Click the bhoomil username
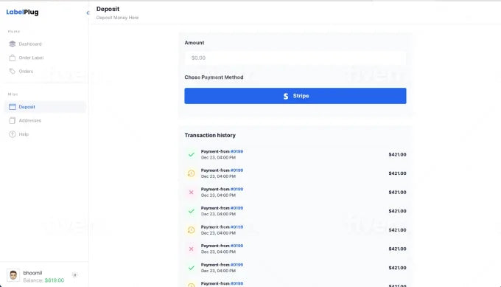The height and width of the screenshot is (287, 501). tap(32, 273)
